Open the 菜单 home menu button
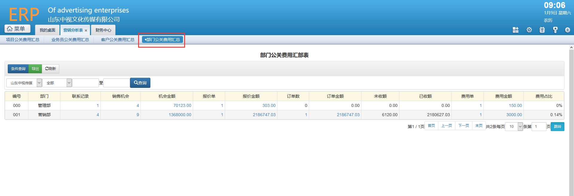This screenshot has width=574, height=196. [x=17, y=29]
